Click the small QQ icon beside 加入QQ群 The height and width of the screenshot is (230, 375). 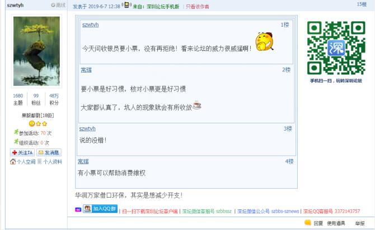coord(78,209)
